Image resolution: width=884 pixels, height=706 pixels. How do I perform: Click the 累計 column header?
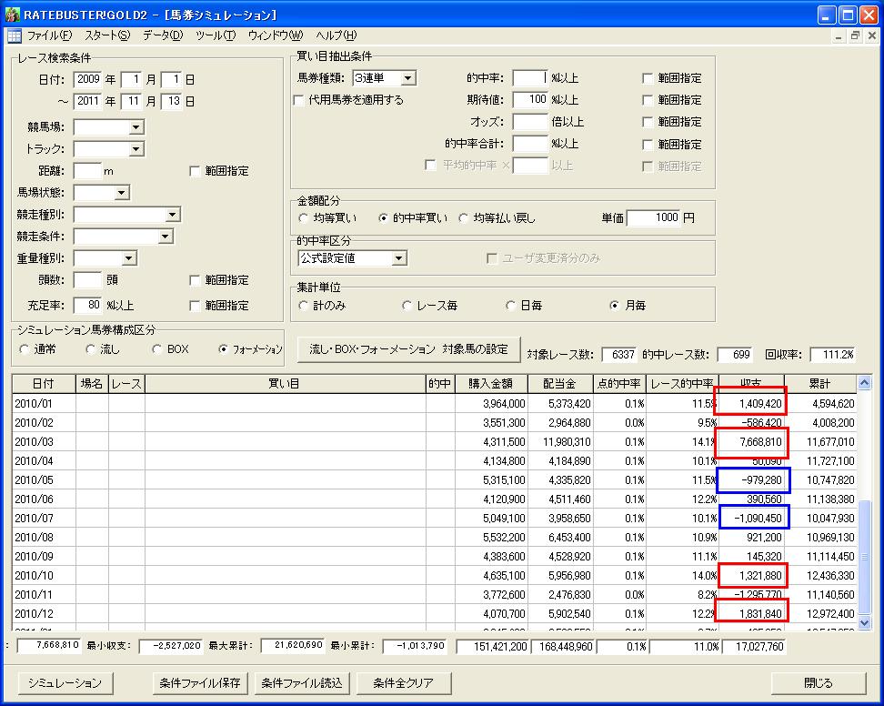[x=819, y=384]
